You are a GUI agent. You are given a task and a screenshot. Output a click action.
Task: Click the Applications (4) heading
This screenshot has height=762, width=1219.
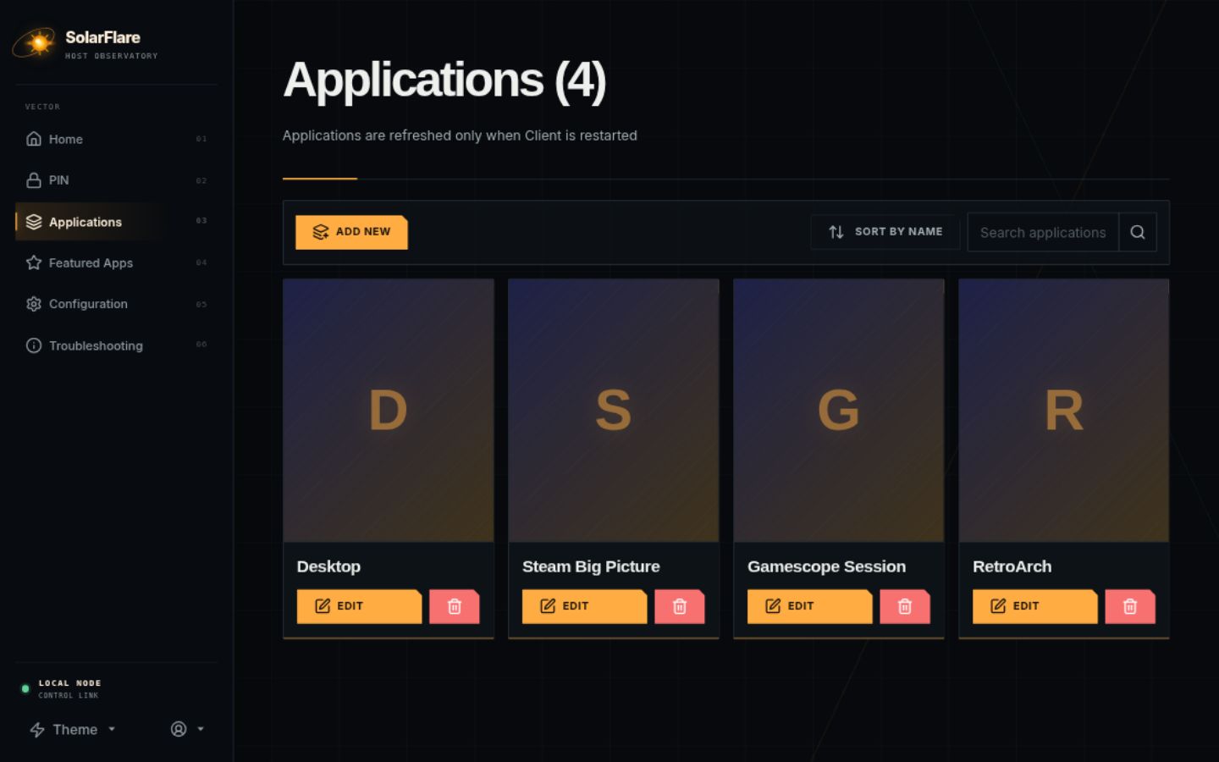pos(444,80)
